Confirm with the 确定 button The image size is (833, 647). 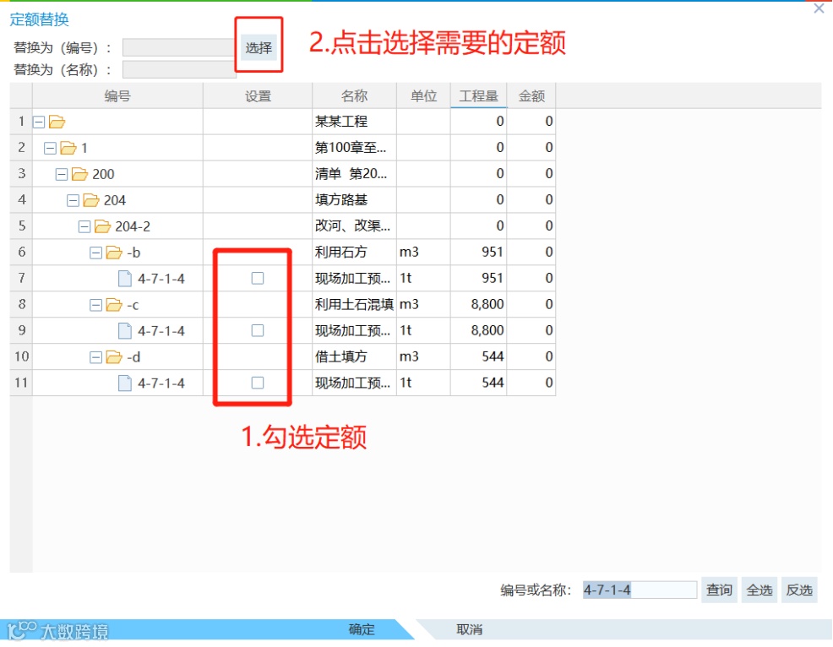[x=362, y=629]
